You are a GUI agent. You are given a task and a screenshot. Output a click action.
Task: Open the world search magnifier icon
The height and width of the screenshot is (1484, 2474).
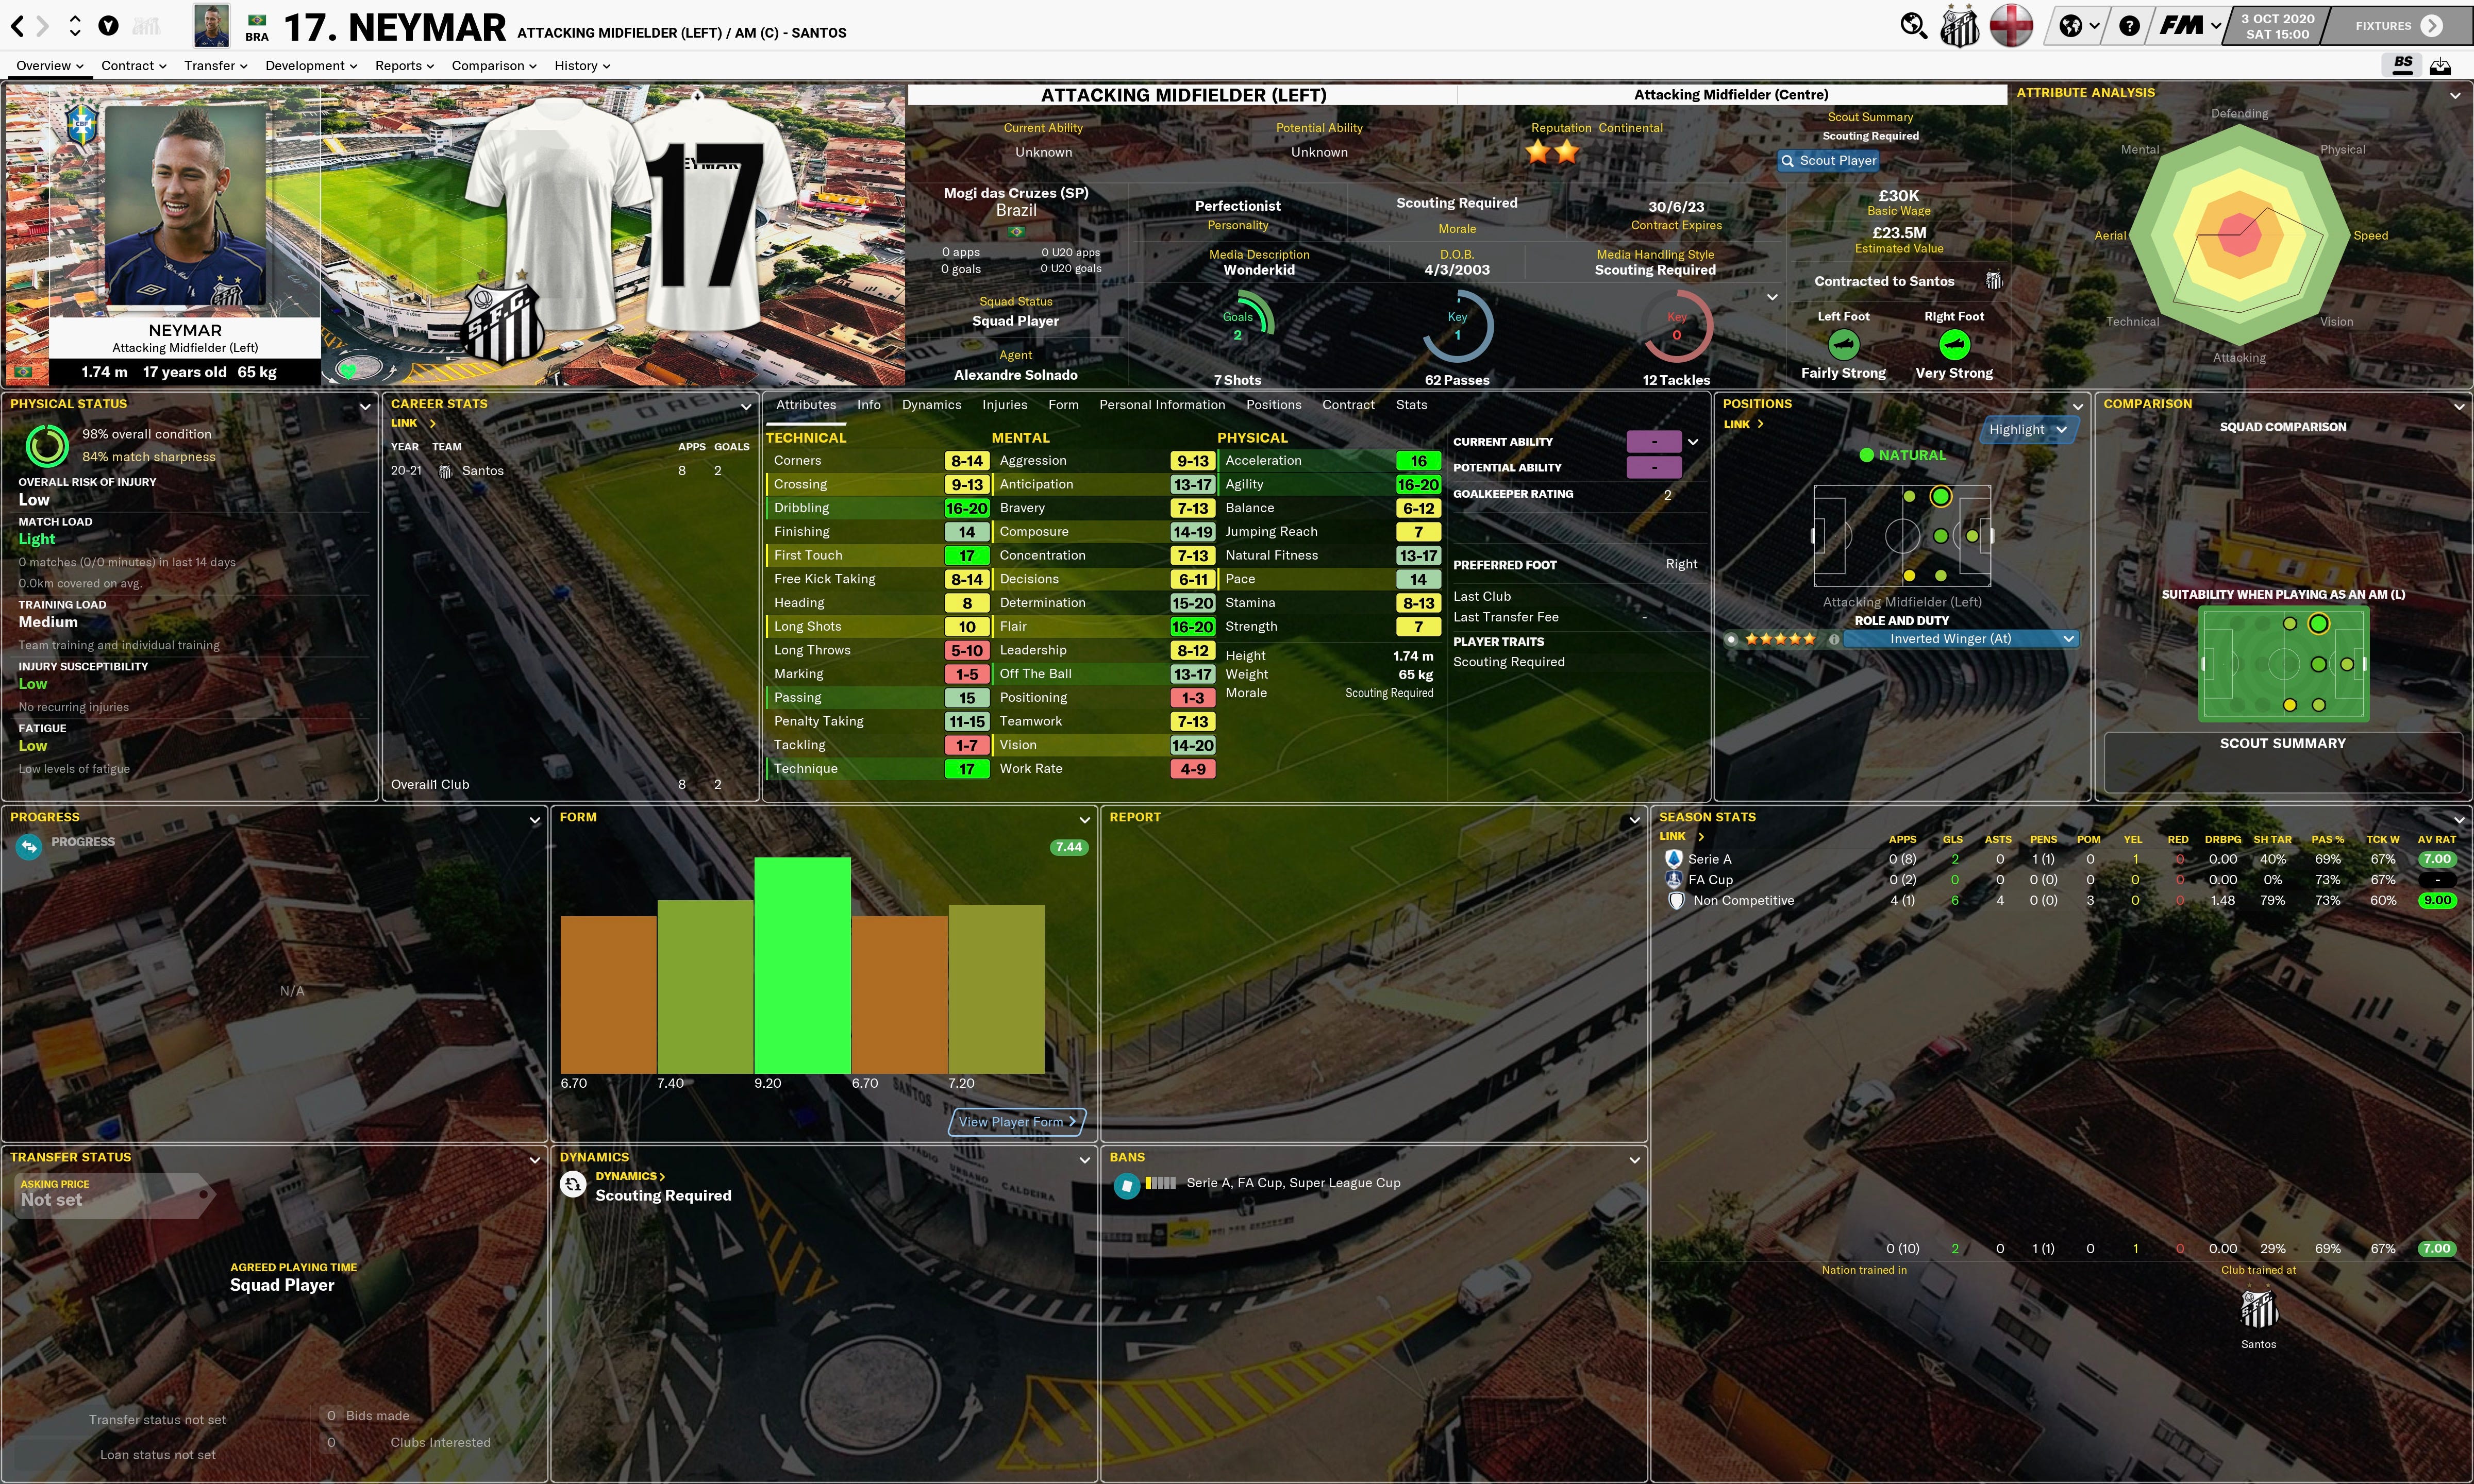pos(1913,26)
